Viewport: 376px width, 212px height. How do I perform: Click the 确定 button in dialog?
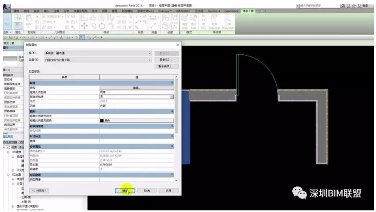coord(125,191)
